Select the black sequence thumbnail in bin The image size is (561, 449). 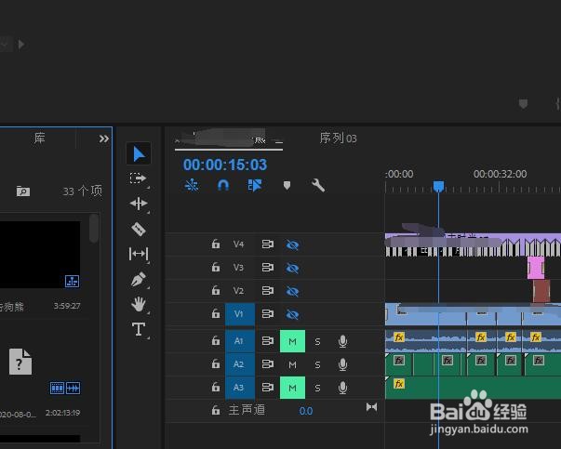40,255
